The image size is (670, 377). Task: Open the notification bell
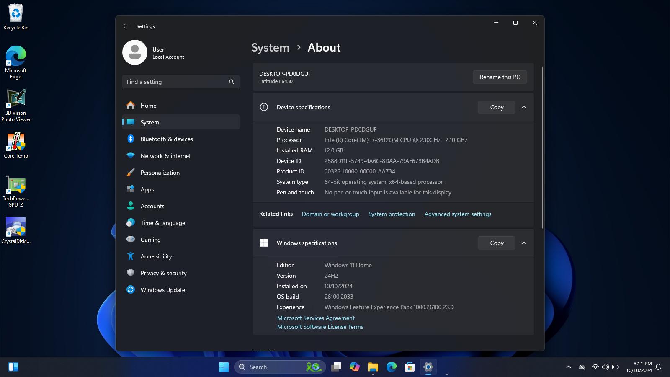pos(658,367)
